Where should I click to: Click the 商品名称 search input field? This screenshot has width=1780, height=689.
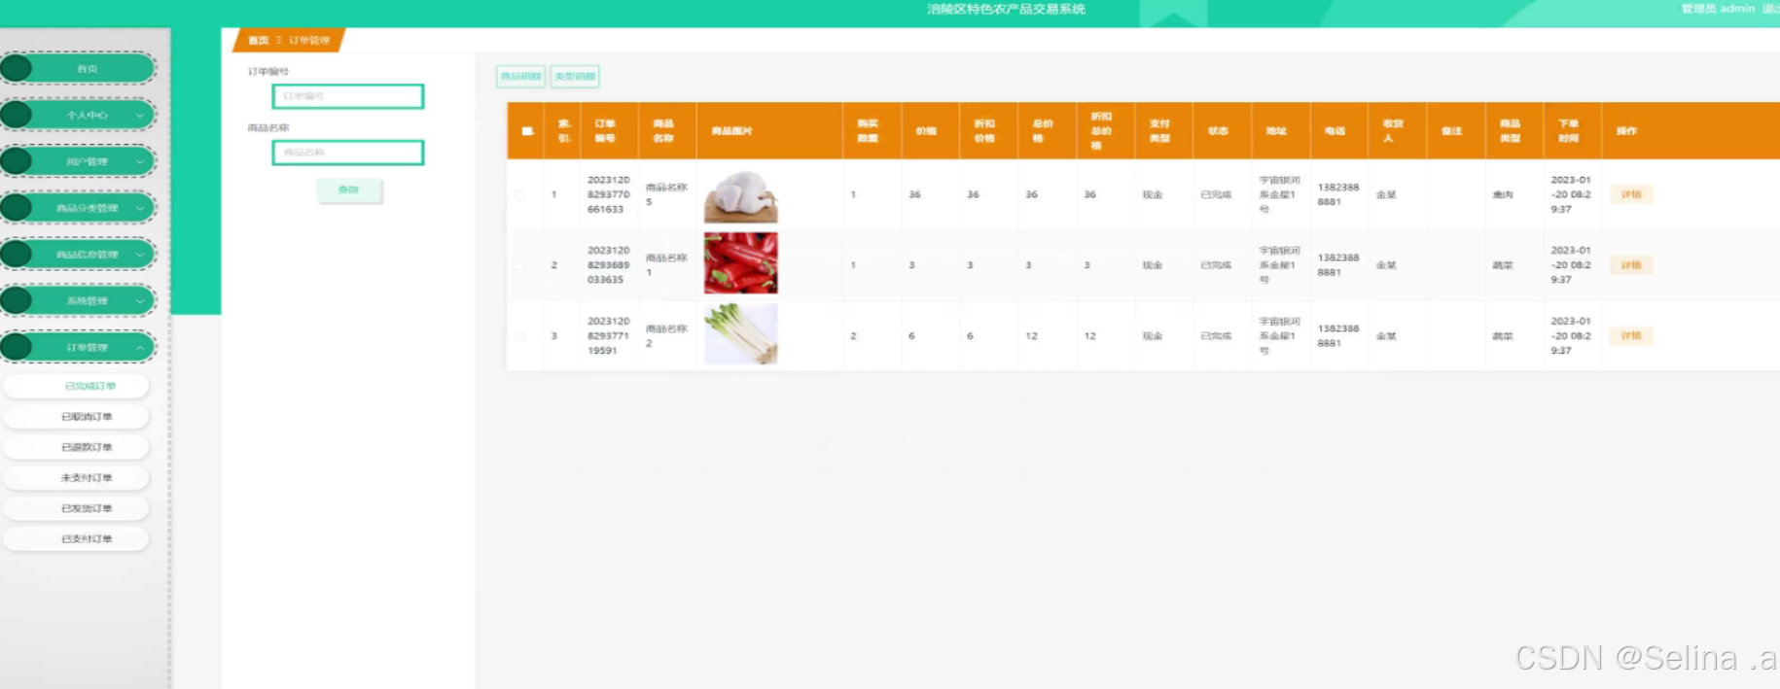point(348,153)
